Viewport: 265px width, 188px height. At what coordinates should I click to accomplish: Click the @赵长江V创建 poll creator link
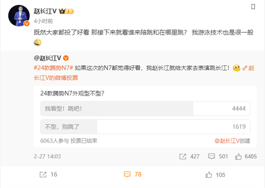(x=232, y=141)
